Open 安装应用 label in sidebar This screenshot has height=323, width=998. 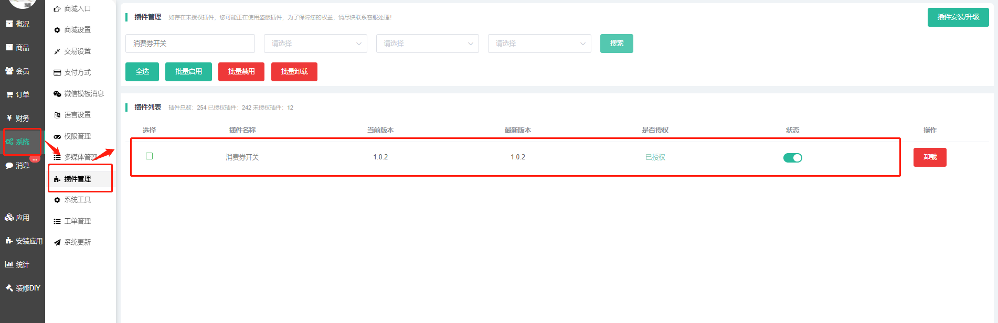pos(29,241)
